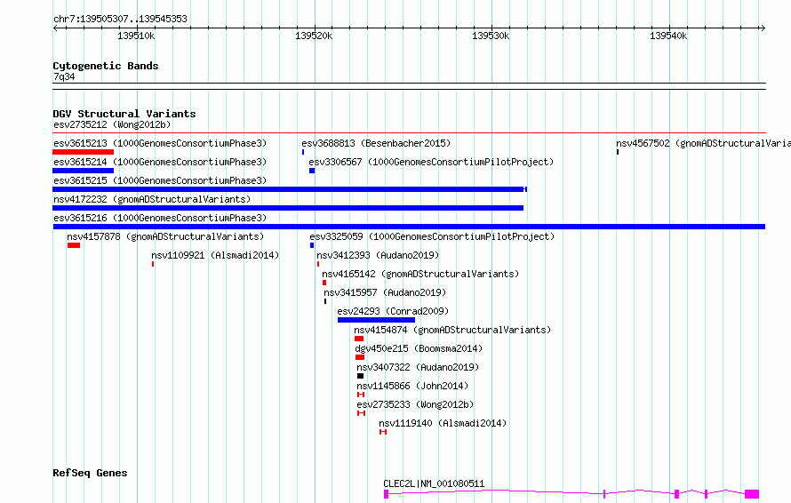The width and height of the screenshot is (791, 503).
Task: Open the nsv4154874 gnomAD label
Action: 452,330
